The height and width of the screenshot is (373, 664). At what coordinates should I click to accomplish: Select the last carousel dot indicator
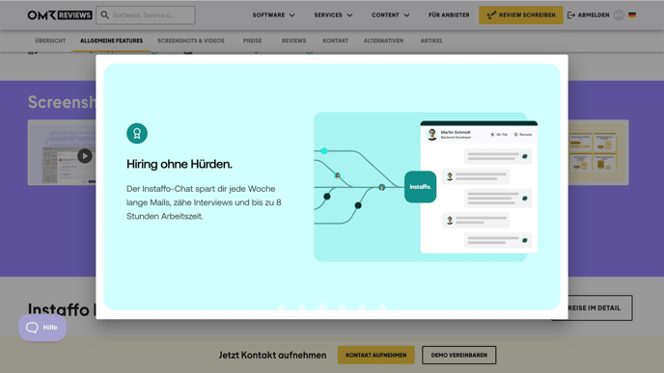[382, 307]
